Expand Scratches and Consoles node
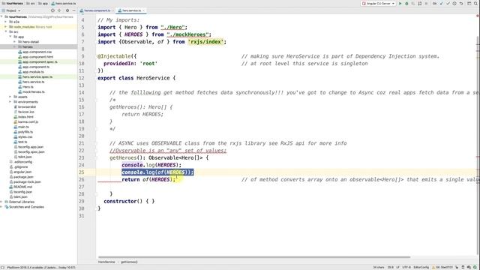This screenshot has height=270, width=480. pyautogui.click(x=2, y=207)
